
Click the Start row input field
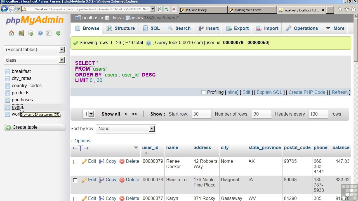pos(201,114)
